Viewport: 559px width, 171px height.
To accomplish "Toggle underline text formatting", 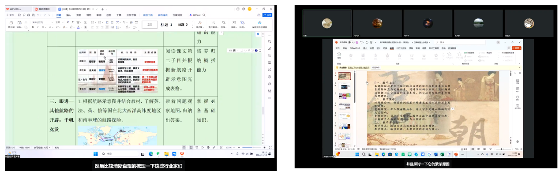I will click(43, 27).
